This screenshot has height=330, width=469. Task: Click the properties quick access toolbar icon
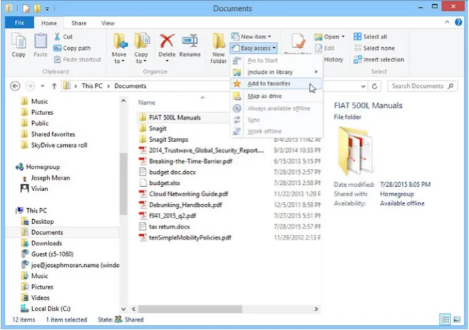click(x=26, y=8)
